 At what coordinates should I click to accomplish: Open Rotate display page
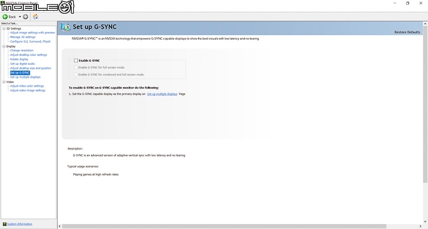19,59
